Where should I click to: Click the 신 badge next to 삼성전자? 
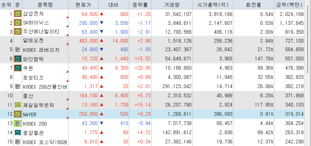click(x=18, y=14)
